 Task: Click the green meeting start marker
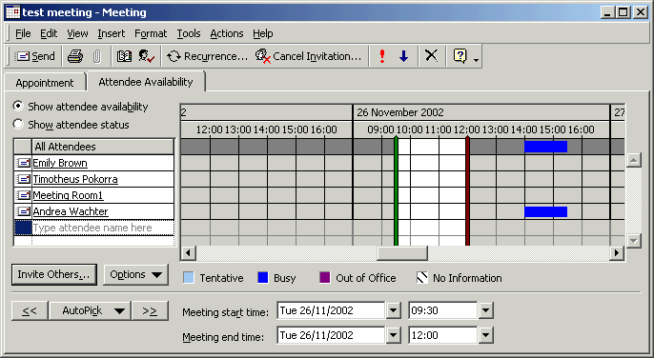396,191
